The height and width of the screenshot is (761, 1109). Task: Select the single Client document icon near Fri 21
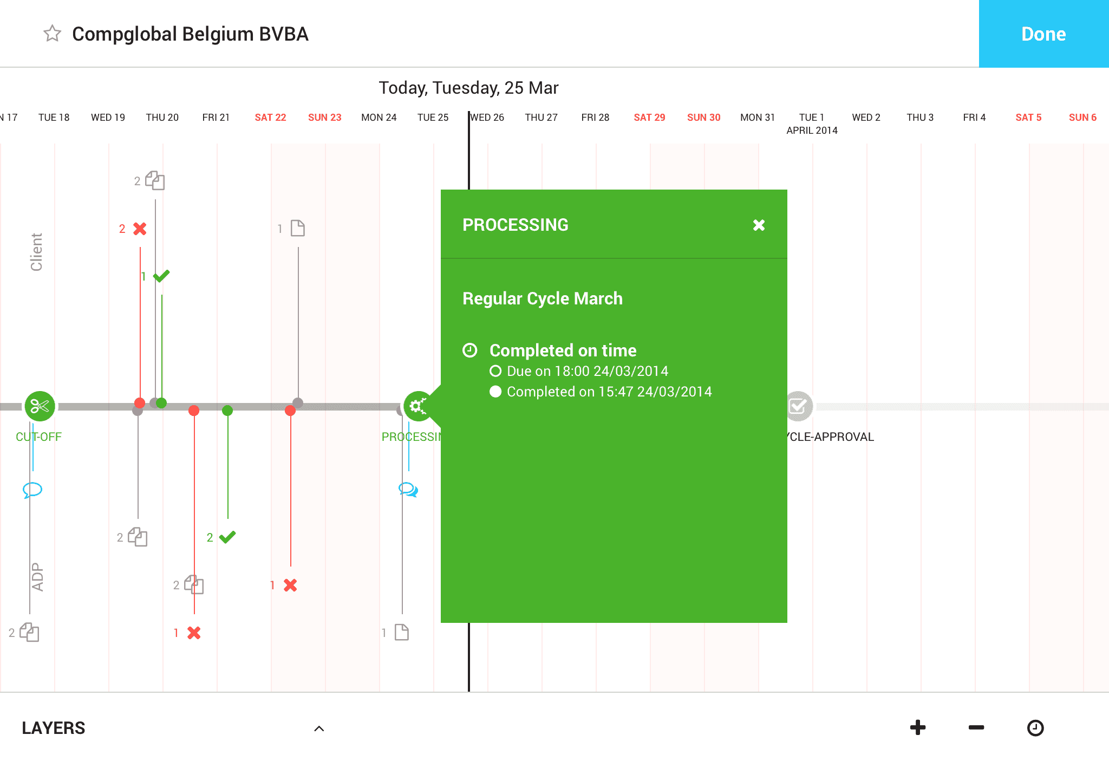click(x=298, y=228)
